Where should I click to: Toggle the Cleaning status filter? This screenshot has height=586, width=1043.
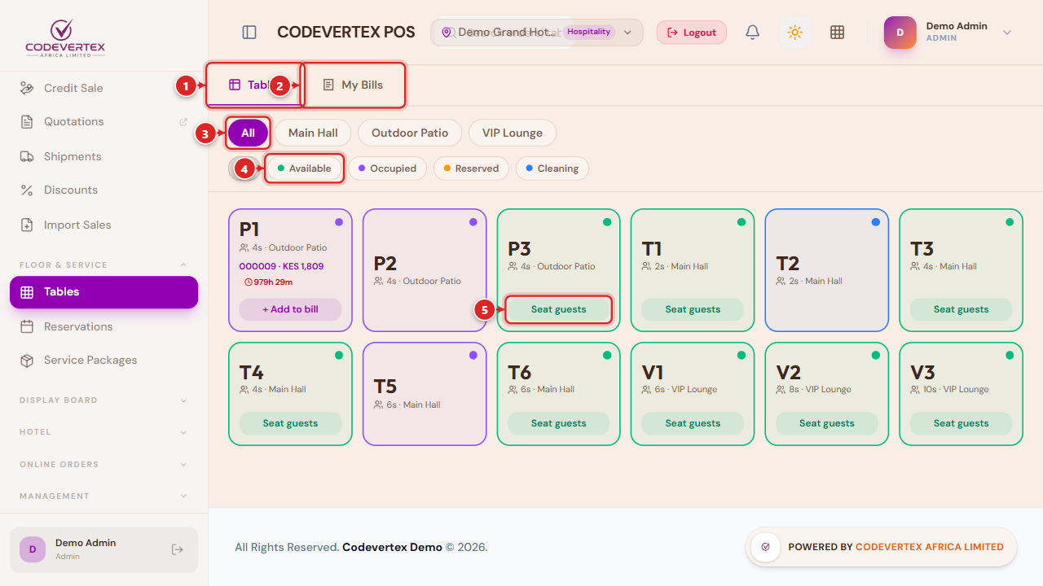click(552, 168)
